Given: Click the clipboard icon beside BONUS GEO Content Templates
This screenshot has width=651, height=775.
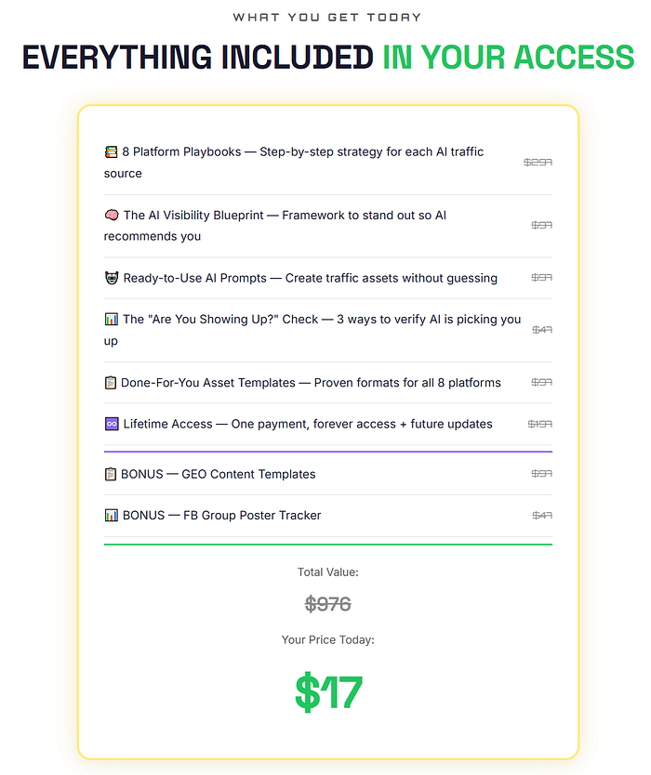Looking at the screenshot, I should point(111,474).
